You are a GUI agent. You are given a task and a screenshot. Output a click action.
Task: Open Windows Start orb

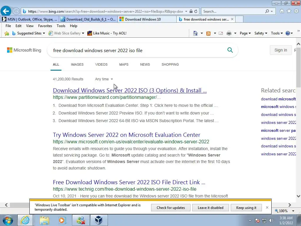pos(8,220)
